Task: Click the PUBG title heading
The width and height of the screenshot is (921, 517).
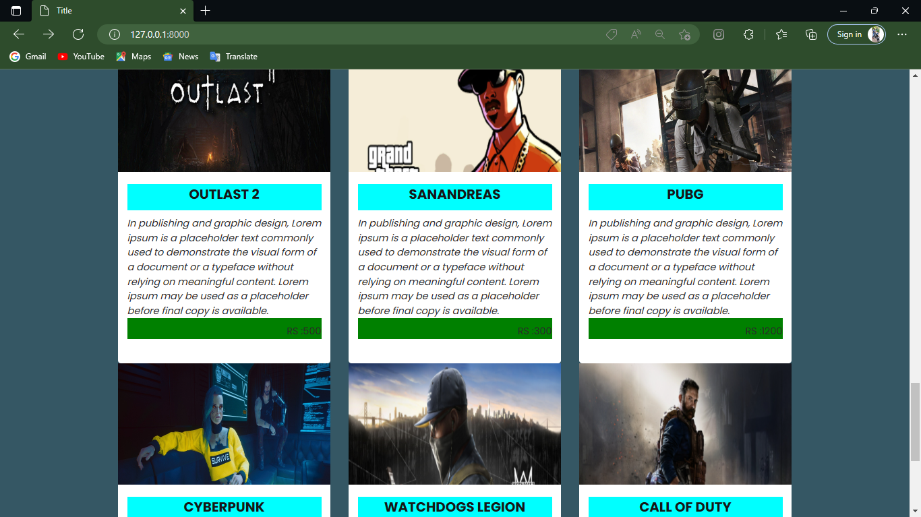Action: 686,195
